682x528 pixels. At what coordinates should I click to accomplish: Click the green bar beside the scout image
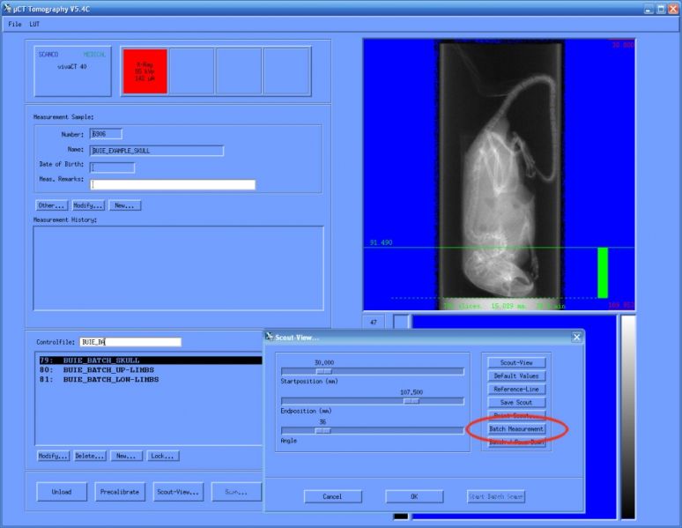tap(603, 273)
